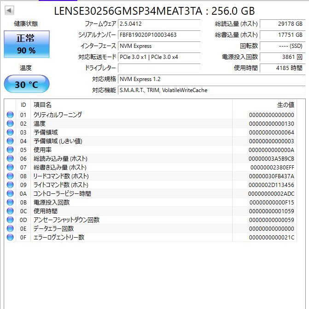
Task: Select the コントローラービジー時間 attribute name
Action: tap(62, 193)
